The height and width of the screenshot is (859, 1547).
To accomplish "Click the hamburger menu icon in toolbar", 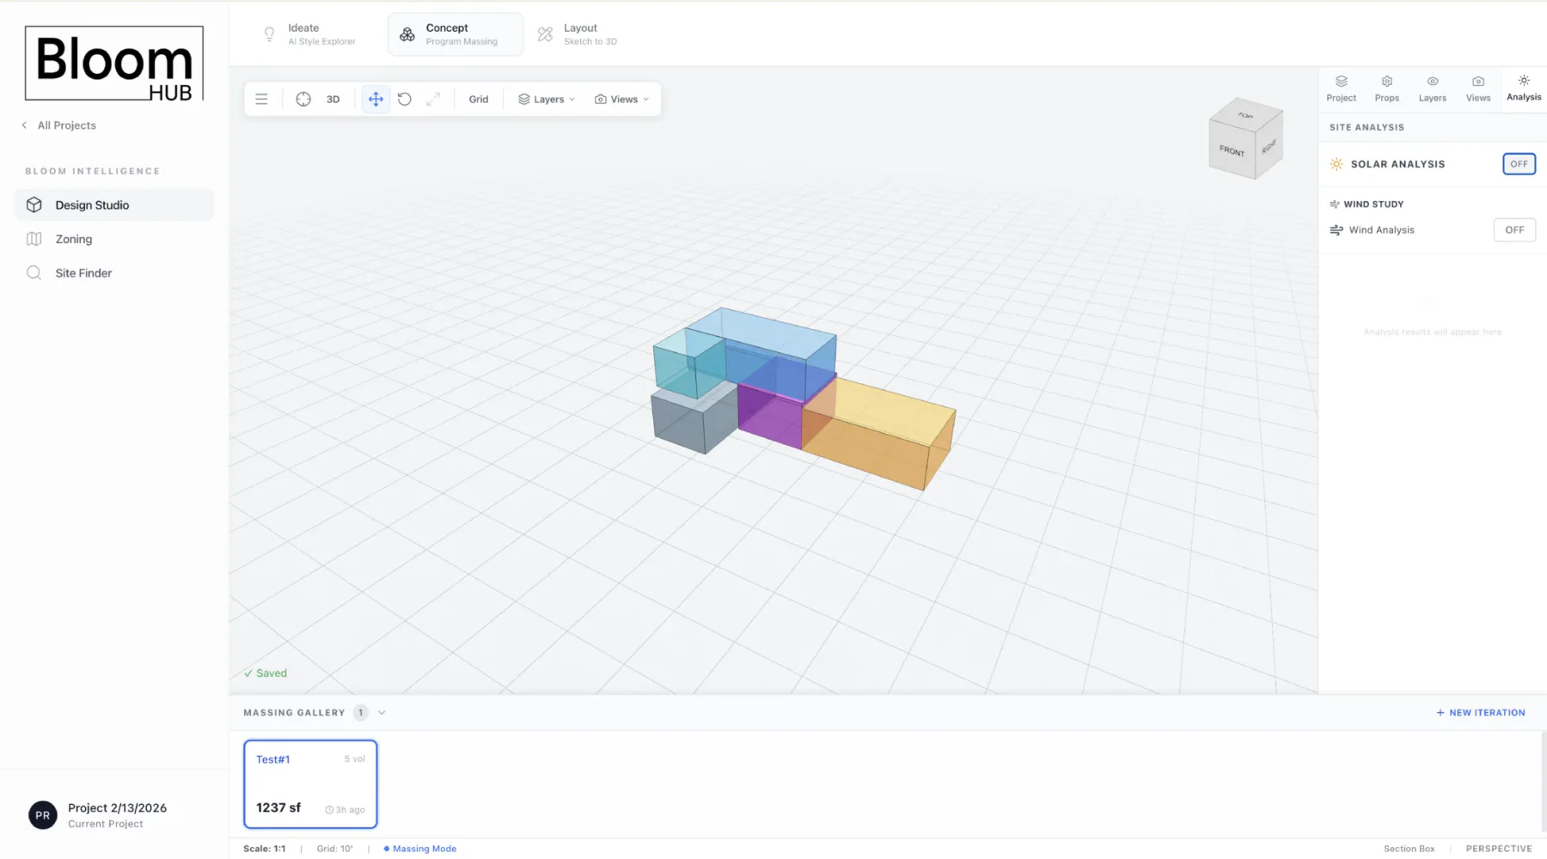I will point(261,100).
